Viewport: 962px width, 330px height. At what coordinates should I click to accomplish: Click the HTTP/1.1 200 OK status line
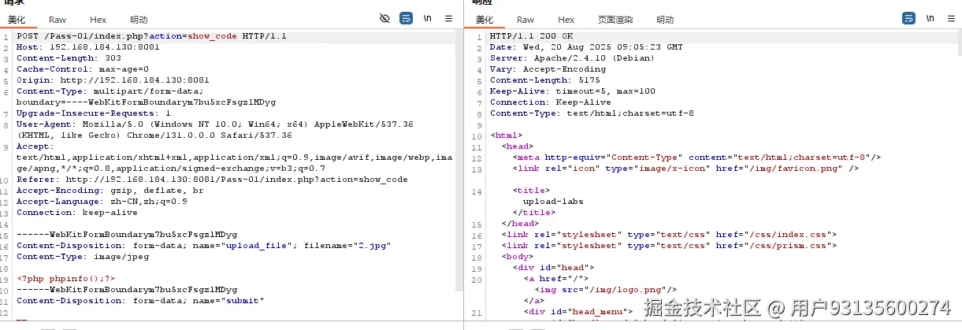tap(531, 36)
